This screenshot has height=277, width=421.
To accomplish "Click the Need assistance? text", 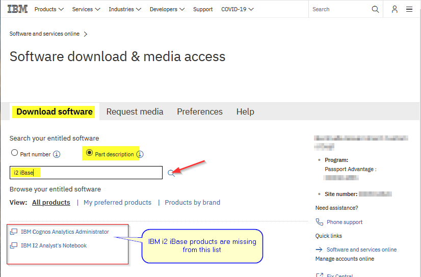I will tap(337, 208).
